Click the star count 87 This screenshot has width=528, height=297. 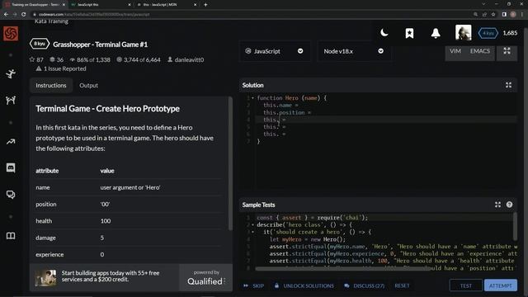[36, 59]
